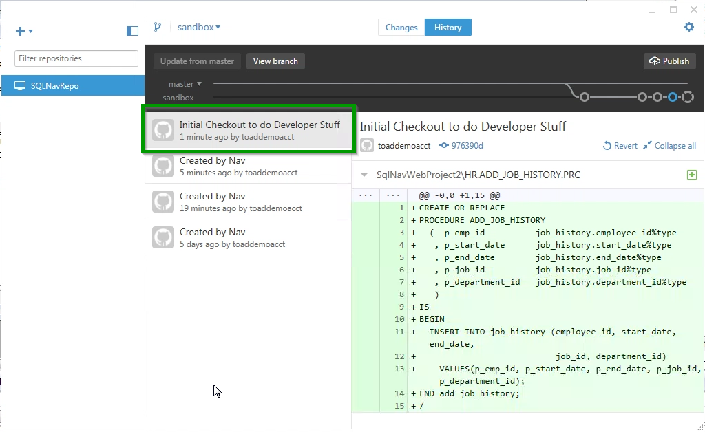
Task: Select Created by Nav commit from 5 minutes ago
Action: [x=249, y=166]
